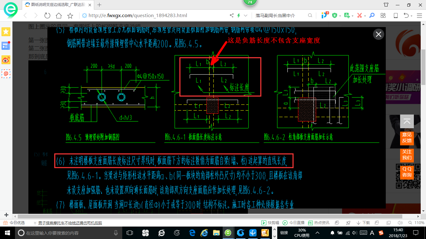The height and width of the screenshot is (239, 426).
Task: Expand the green shield dropdown arrow
Action: tap(340, 16)
